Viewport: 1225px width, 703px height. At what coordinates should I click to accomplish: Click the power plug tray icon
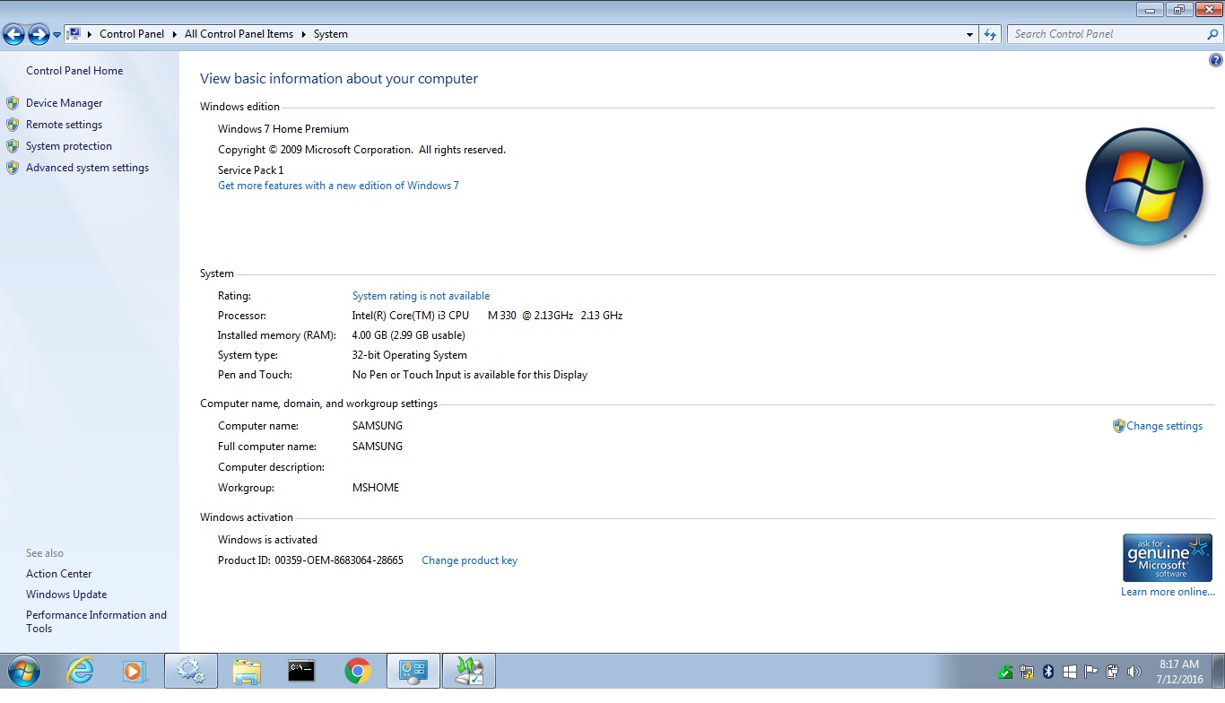pos(1113,672)
